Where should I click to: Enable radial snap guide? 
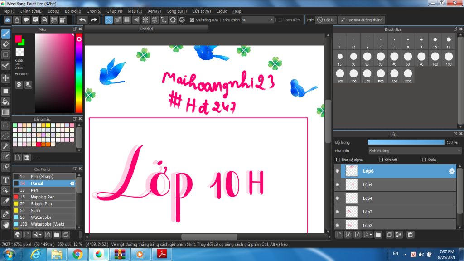coord(145,20)
